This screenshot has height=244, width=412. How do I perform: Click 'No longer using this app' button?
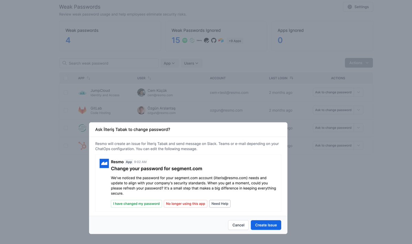click(x=185, y=204)
